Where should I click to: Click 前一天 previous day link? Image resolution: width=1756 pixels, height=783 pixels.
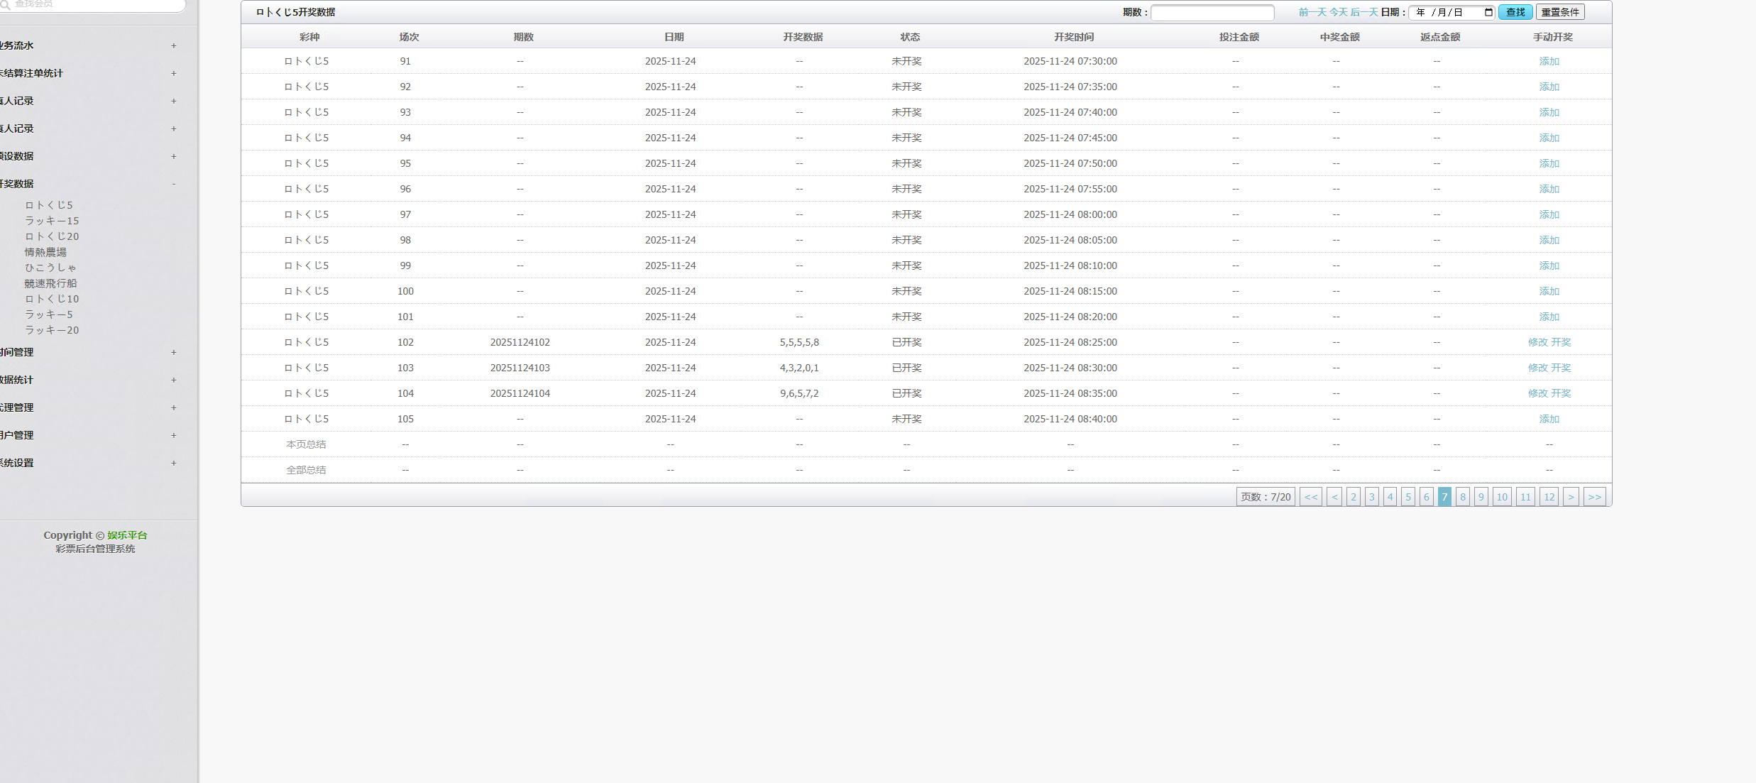click(1312, 12)
